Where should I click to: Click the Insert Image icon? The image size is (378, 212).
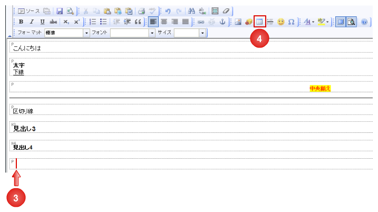point(238,22)
